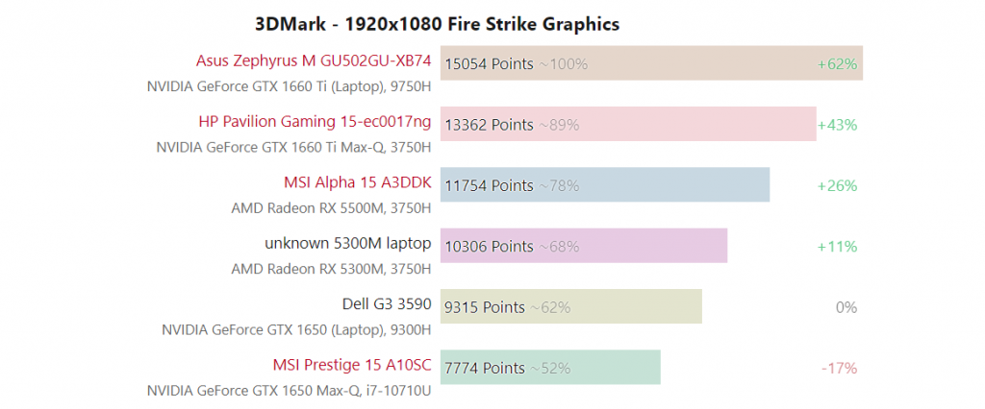
Task: Select the pink 13362 Points bar
Action: [x=628, y=125]
